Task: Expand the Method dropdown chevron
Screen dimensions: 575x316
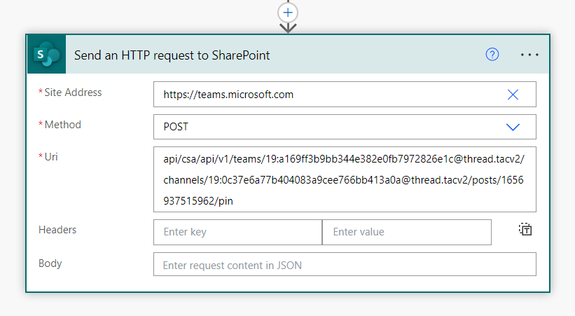Action: tap(513, 127)
